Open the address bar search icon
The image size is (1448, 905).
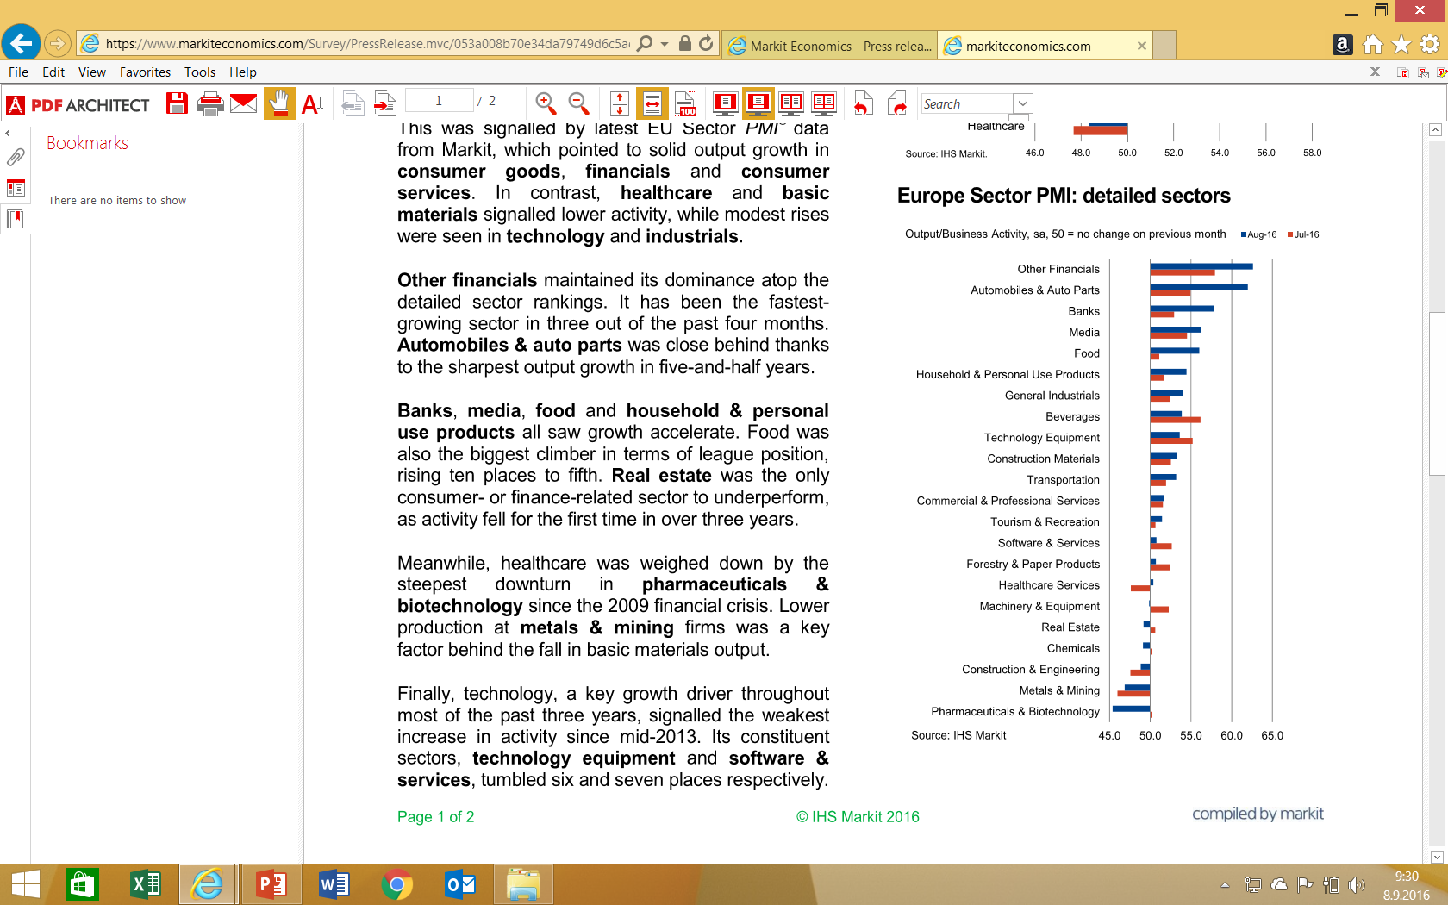click(645, 43)
